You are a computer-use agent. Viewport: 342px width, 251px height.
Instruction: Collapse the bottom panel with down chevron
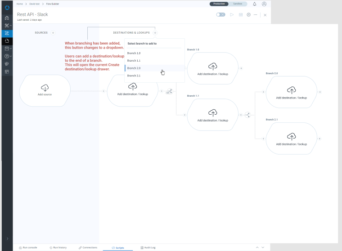coord(264,247)
